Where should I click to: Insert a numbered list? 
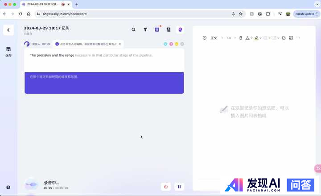coord(266,38)
